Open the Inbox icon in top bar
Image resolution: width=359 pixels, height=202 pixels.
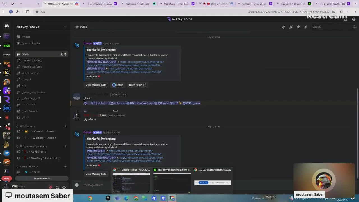click(346, 19)
